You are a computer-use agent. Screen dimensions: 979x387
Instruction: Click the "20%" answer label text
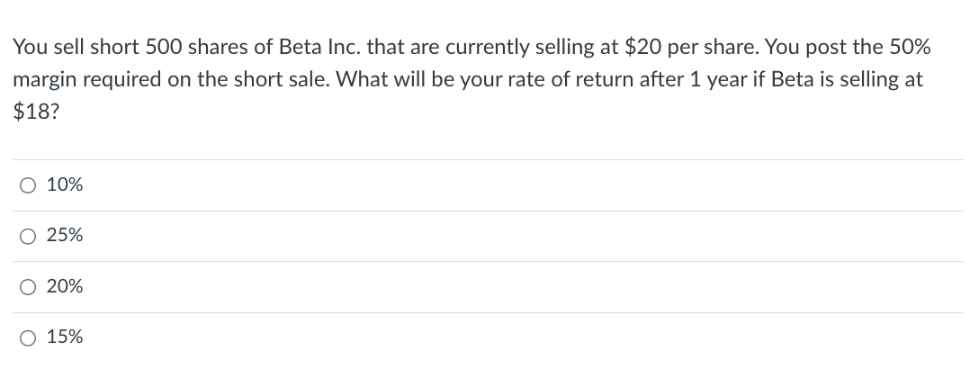click(65, 287)
